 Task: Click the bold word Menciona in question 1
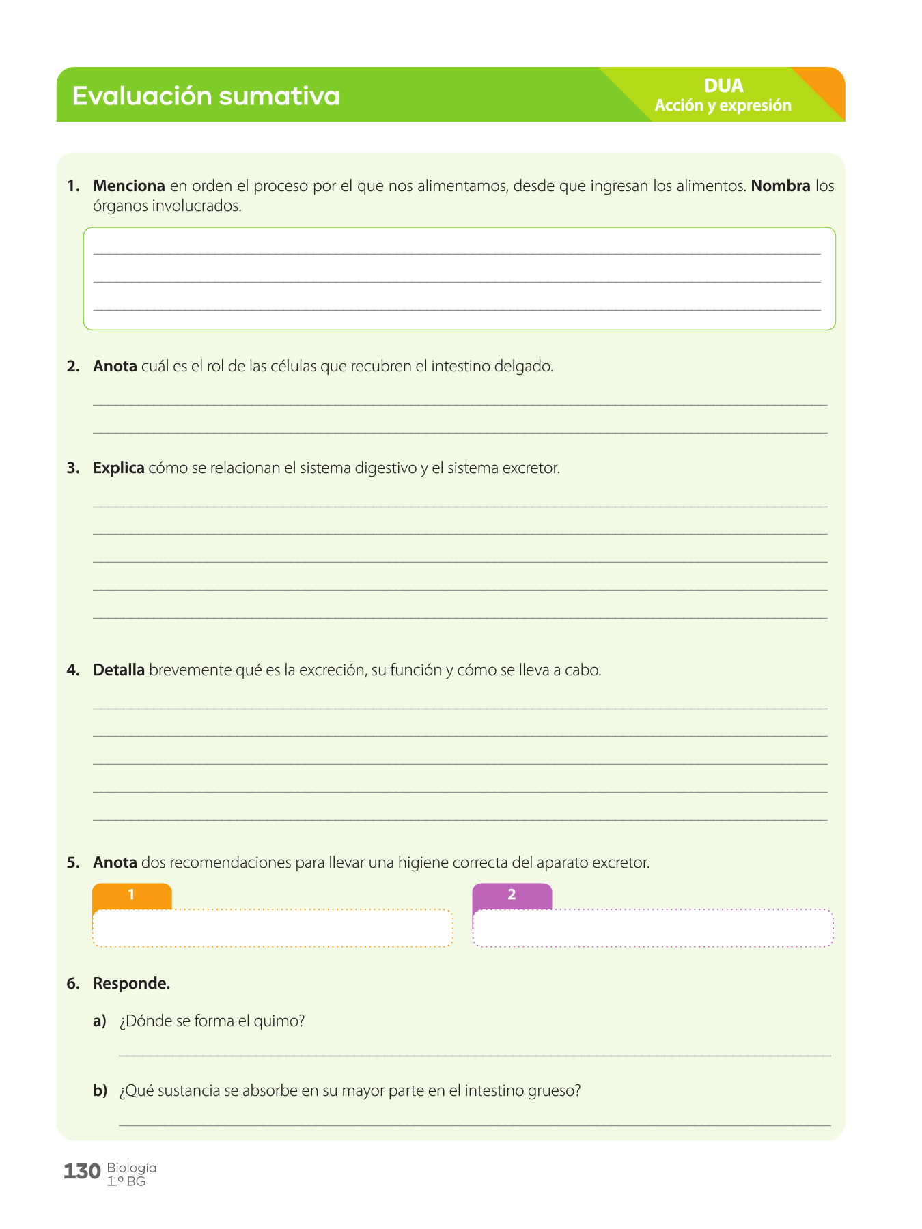[x=129, y=186]
